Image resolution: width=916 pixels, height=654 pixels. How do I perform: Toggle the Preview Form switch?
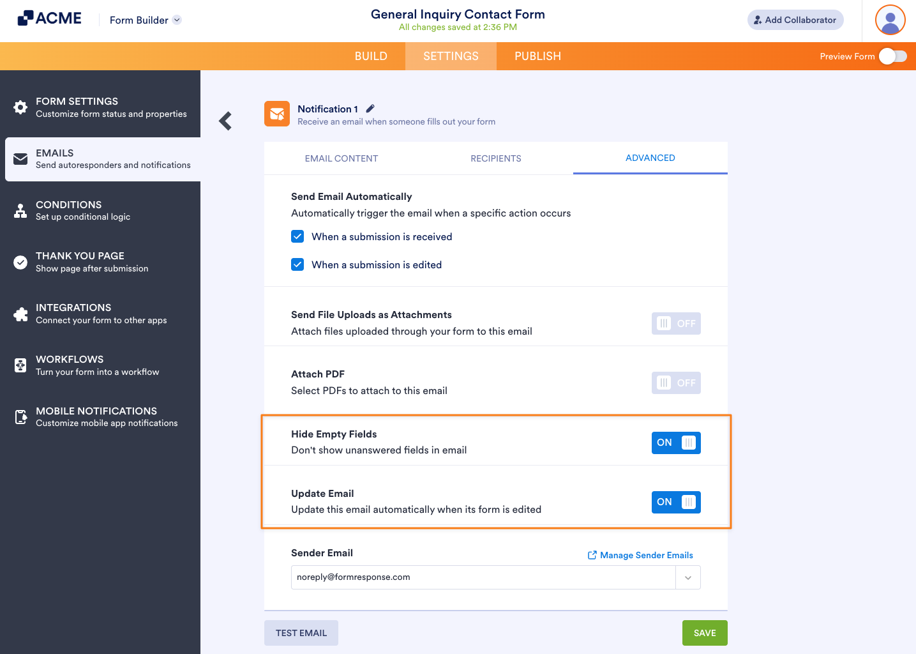coord(893,56)
